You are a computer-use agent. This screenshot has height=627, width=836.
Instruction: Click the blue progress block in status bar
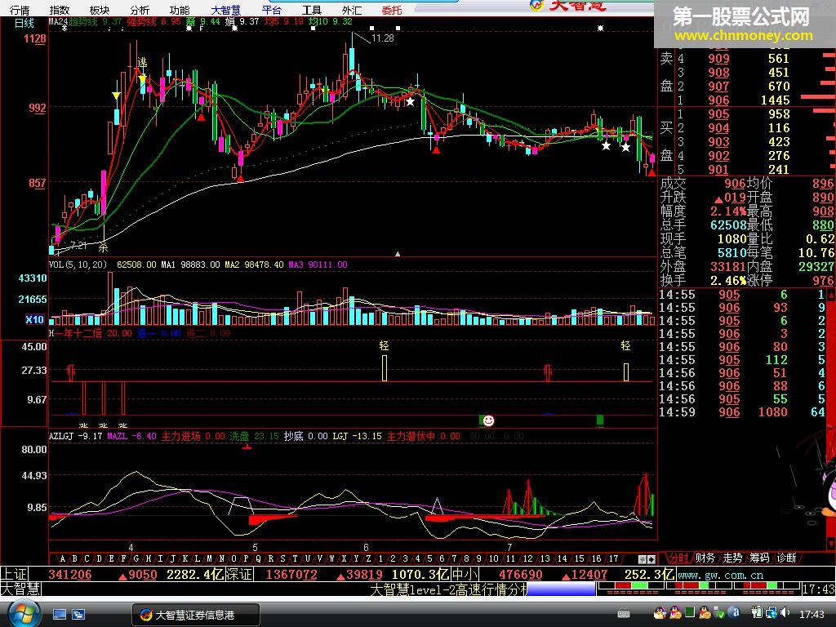(561, 589)
